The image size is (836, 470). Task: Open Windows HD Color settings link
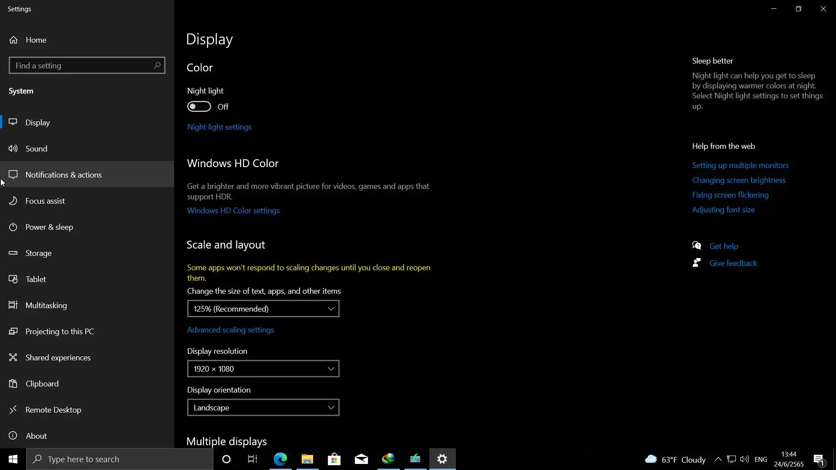click(x=233, y=211)
